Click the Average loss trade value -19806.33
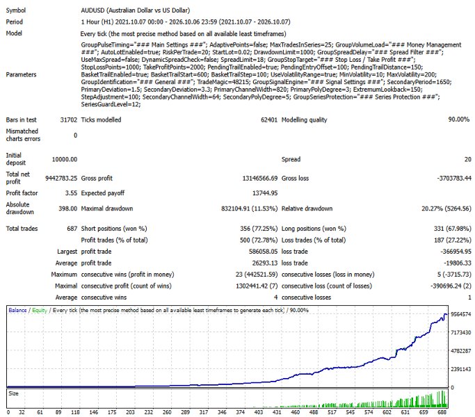This screenshot has height=417, width=475. 458,263
